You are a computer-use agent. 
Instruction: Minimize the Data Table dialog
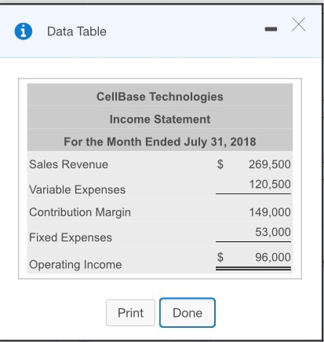[x=271, y=29]
